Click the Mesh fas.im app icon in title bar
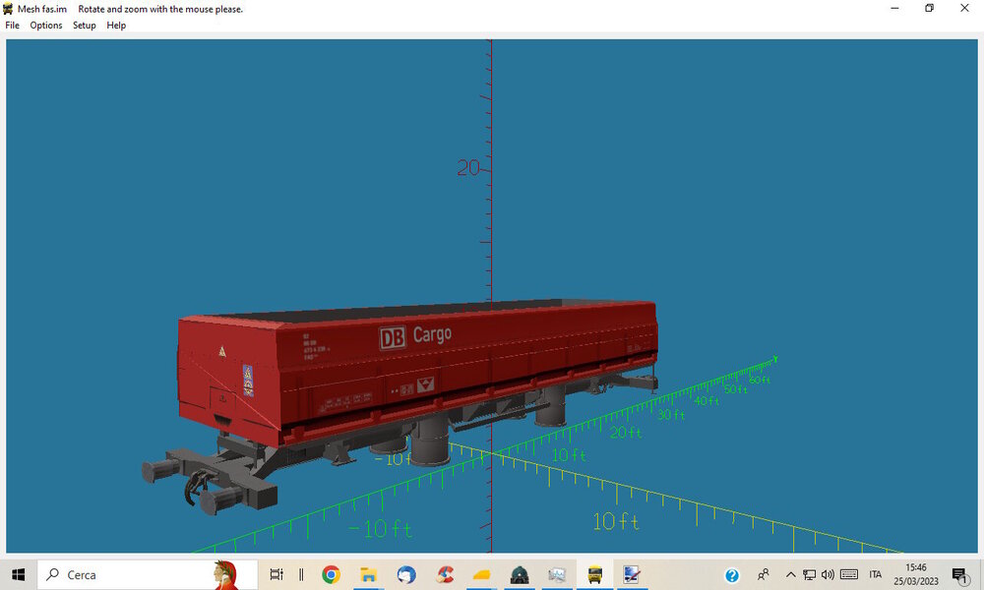Viewport: 984px width, 590px height. [8, 9]
